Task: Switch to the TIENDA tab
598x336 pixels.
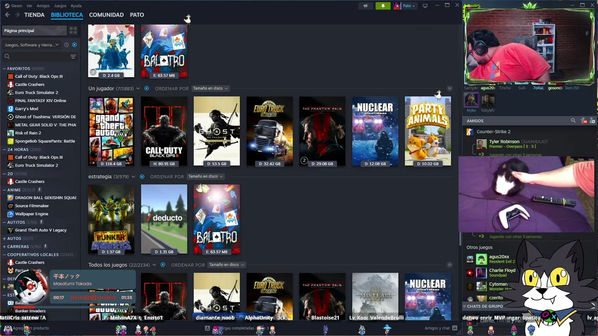Action: click(34, 15)
